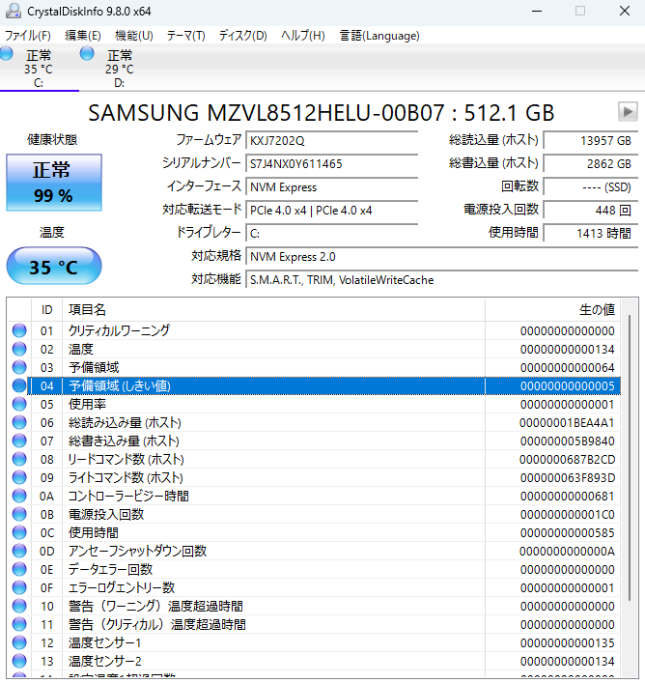Click the rotation rate value ---- (SSD)
This screenshot has width=645, height=683.
coord(591,186)
